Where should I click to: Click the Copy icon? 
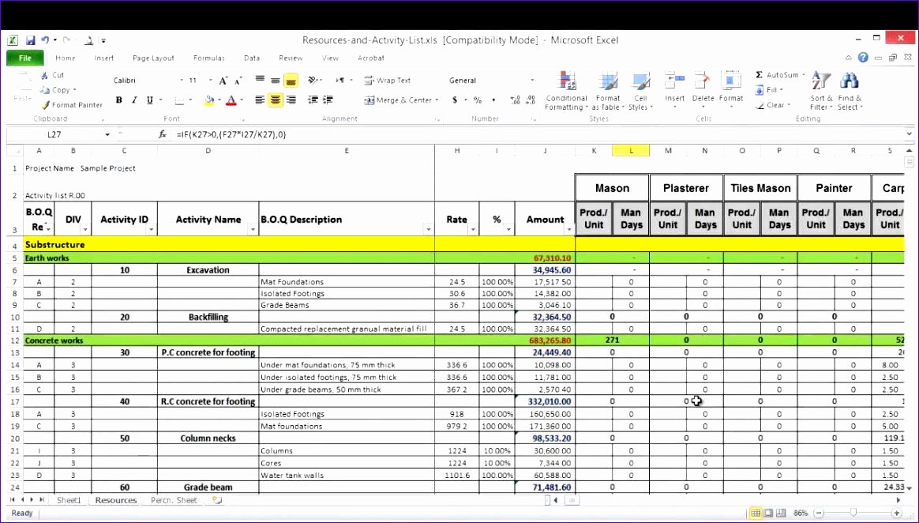[x=44, y=90]
